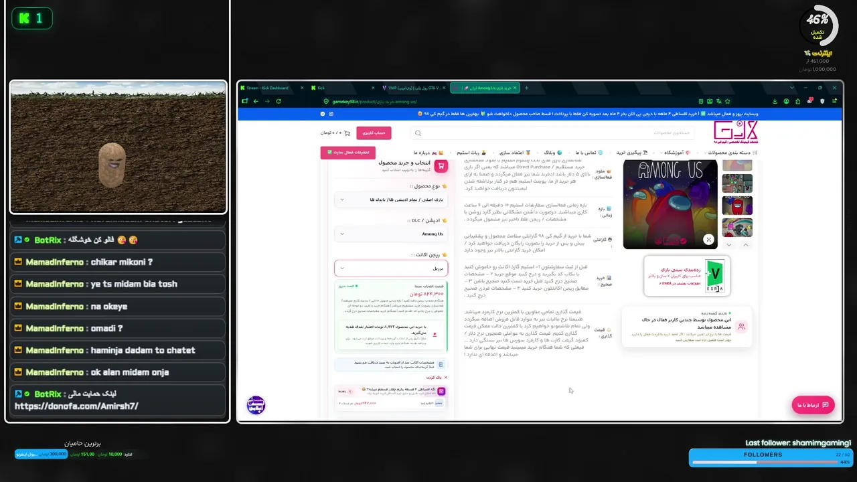Select the first Among Us gameplay thumbnail
This screenshot has height=482, width=857.
737,183
